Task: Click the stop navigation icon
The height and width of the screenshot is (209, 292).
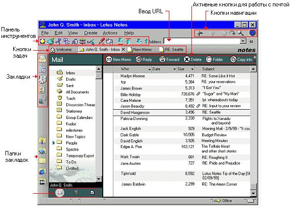Action: pos(224,33)
